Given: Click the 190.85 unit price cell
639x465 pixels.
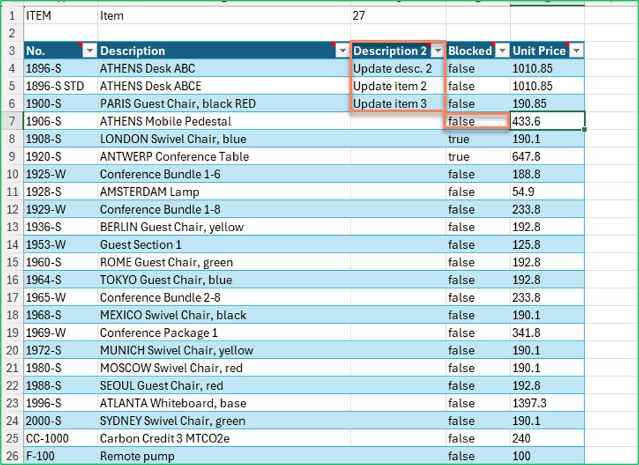Looking at the screenshot, I should (547, 104).
